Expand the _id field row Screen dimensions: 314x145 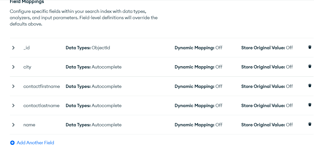(x=13, y=48)
